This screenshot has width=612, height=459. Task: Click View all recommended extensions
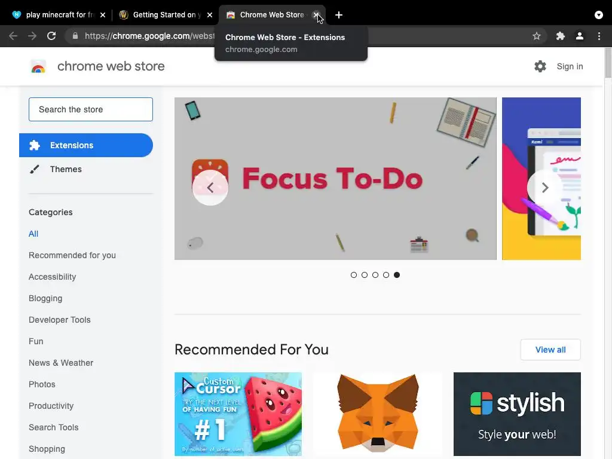click(x=550, y=350)
